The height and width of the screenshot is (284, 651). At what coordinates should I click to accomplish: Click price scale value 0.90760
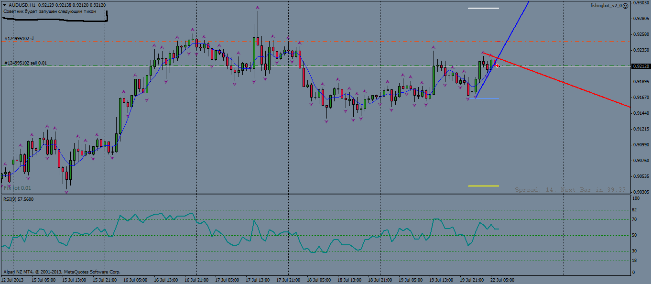(641, 161)
